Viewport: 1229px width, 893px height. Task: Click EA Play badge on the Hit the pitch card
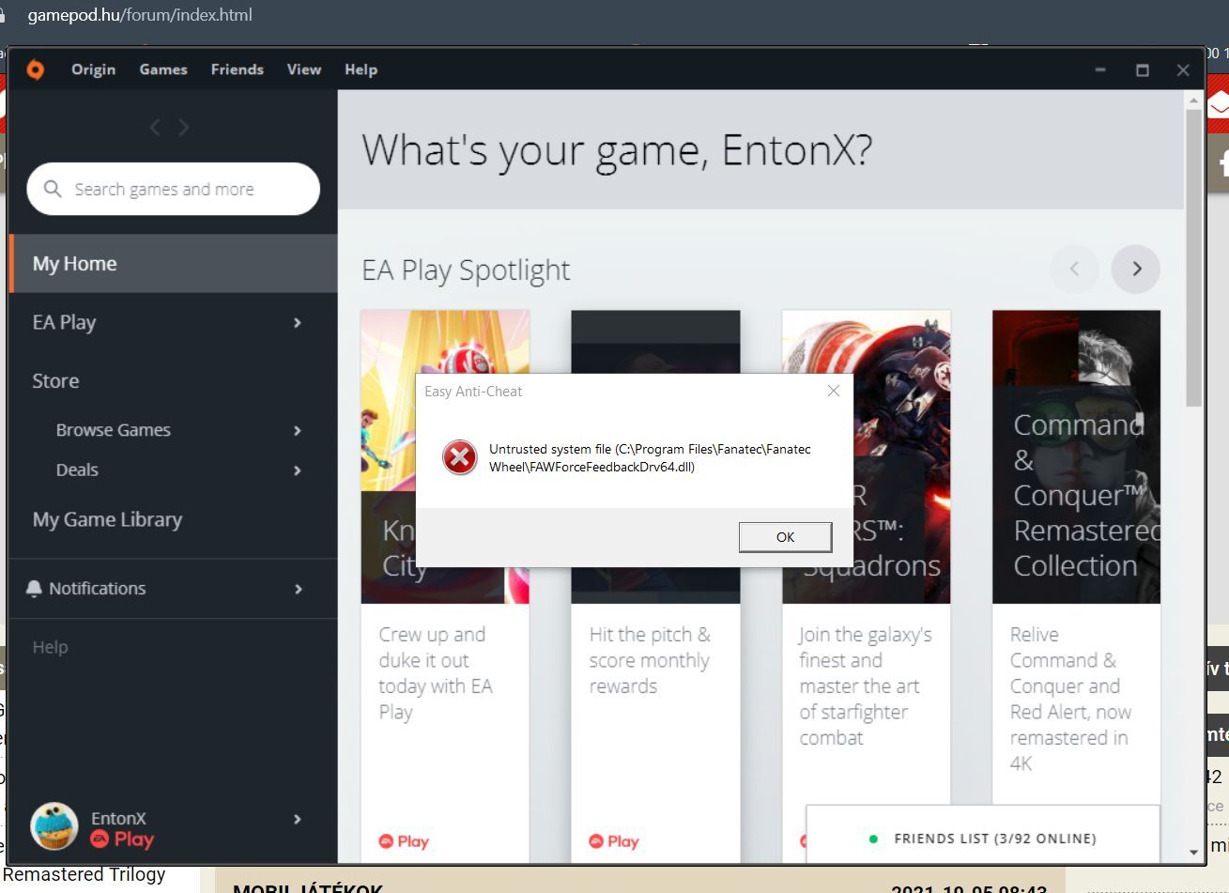click(x=614, y=841)
